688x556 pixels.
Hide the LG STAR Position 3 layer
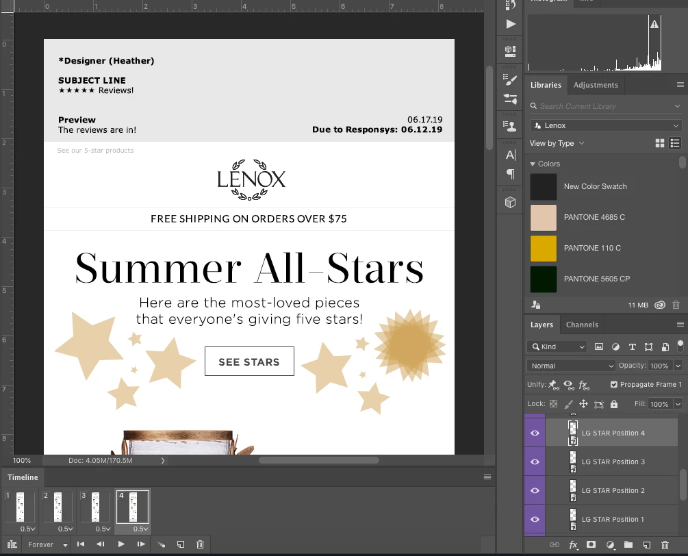point(535,462)
